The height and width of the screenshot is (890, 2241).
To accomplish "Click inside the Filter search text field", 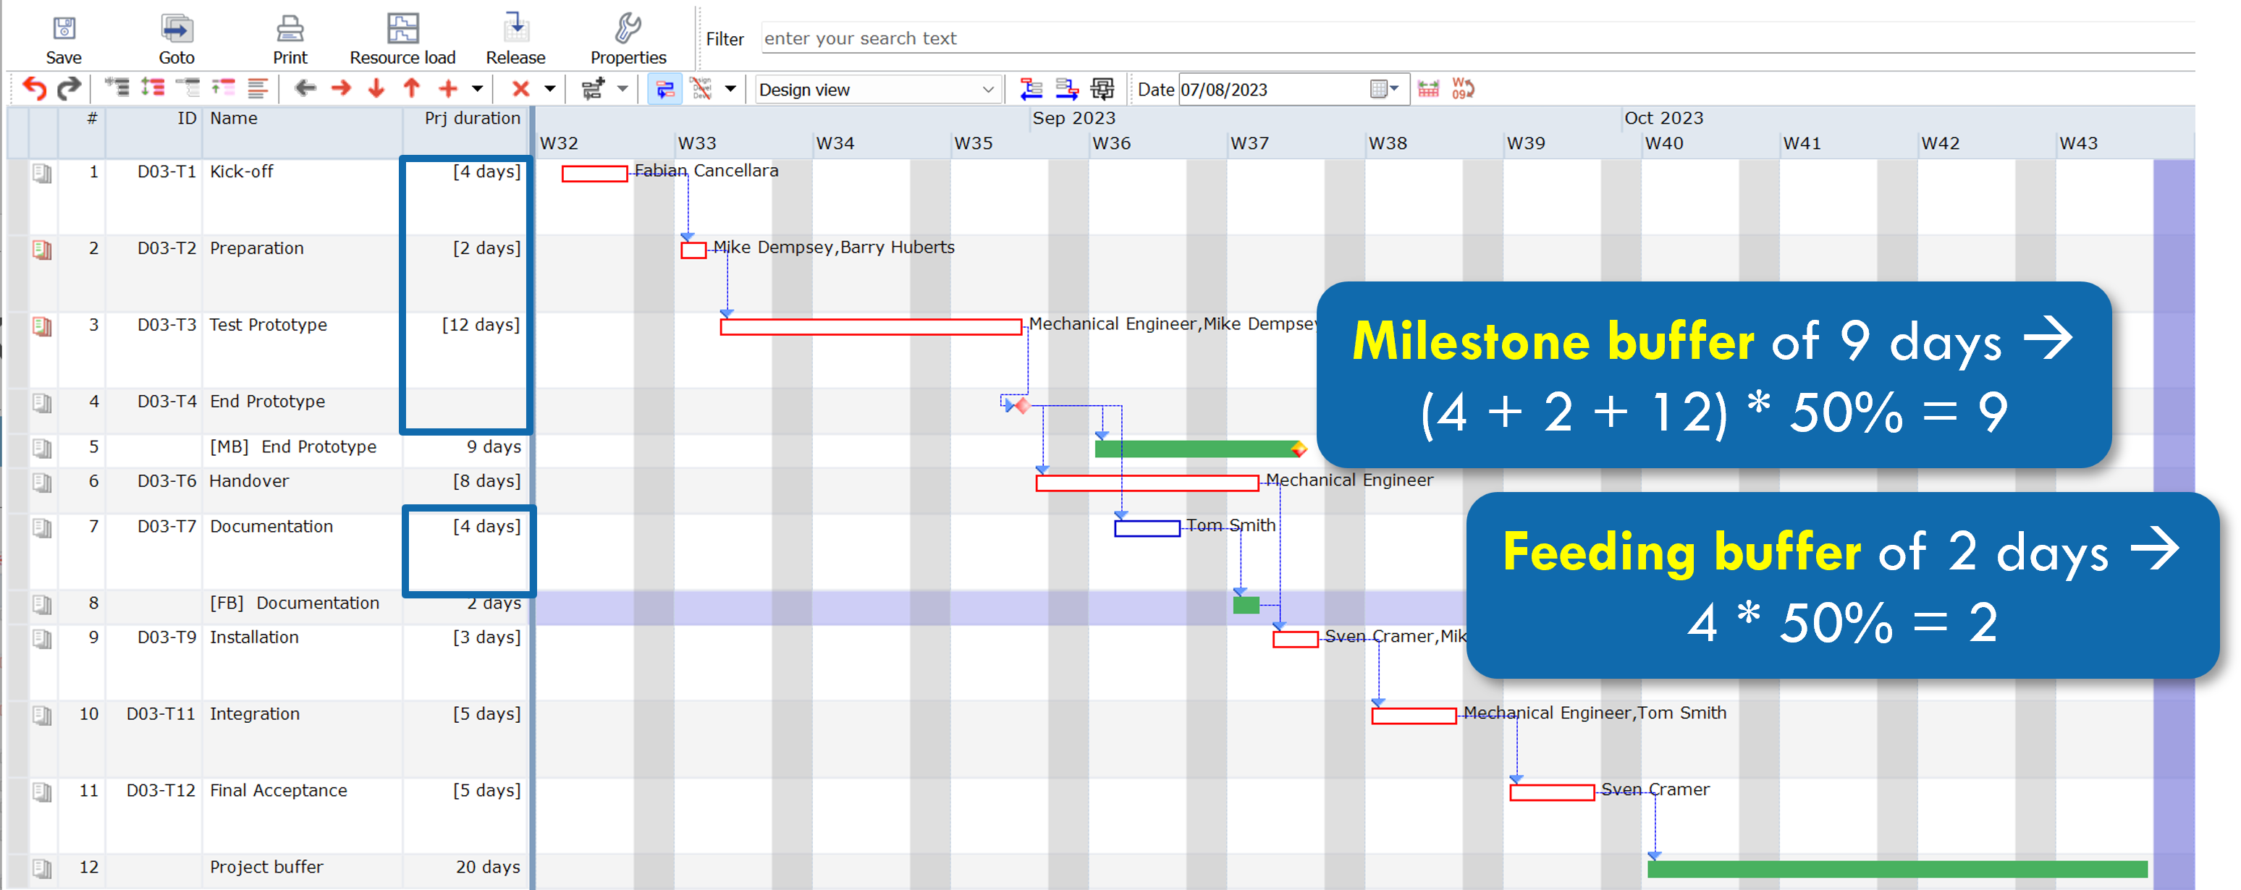I will [957, 38].
